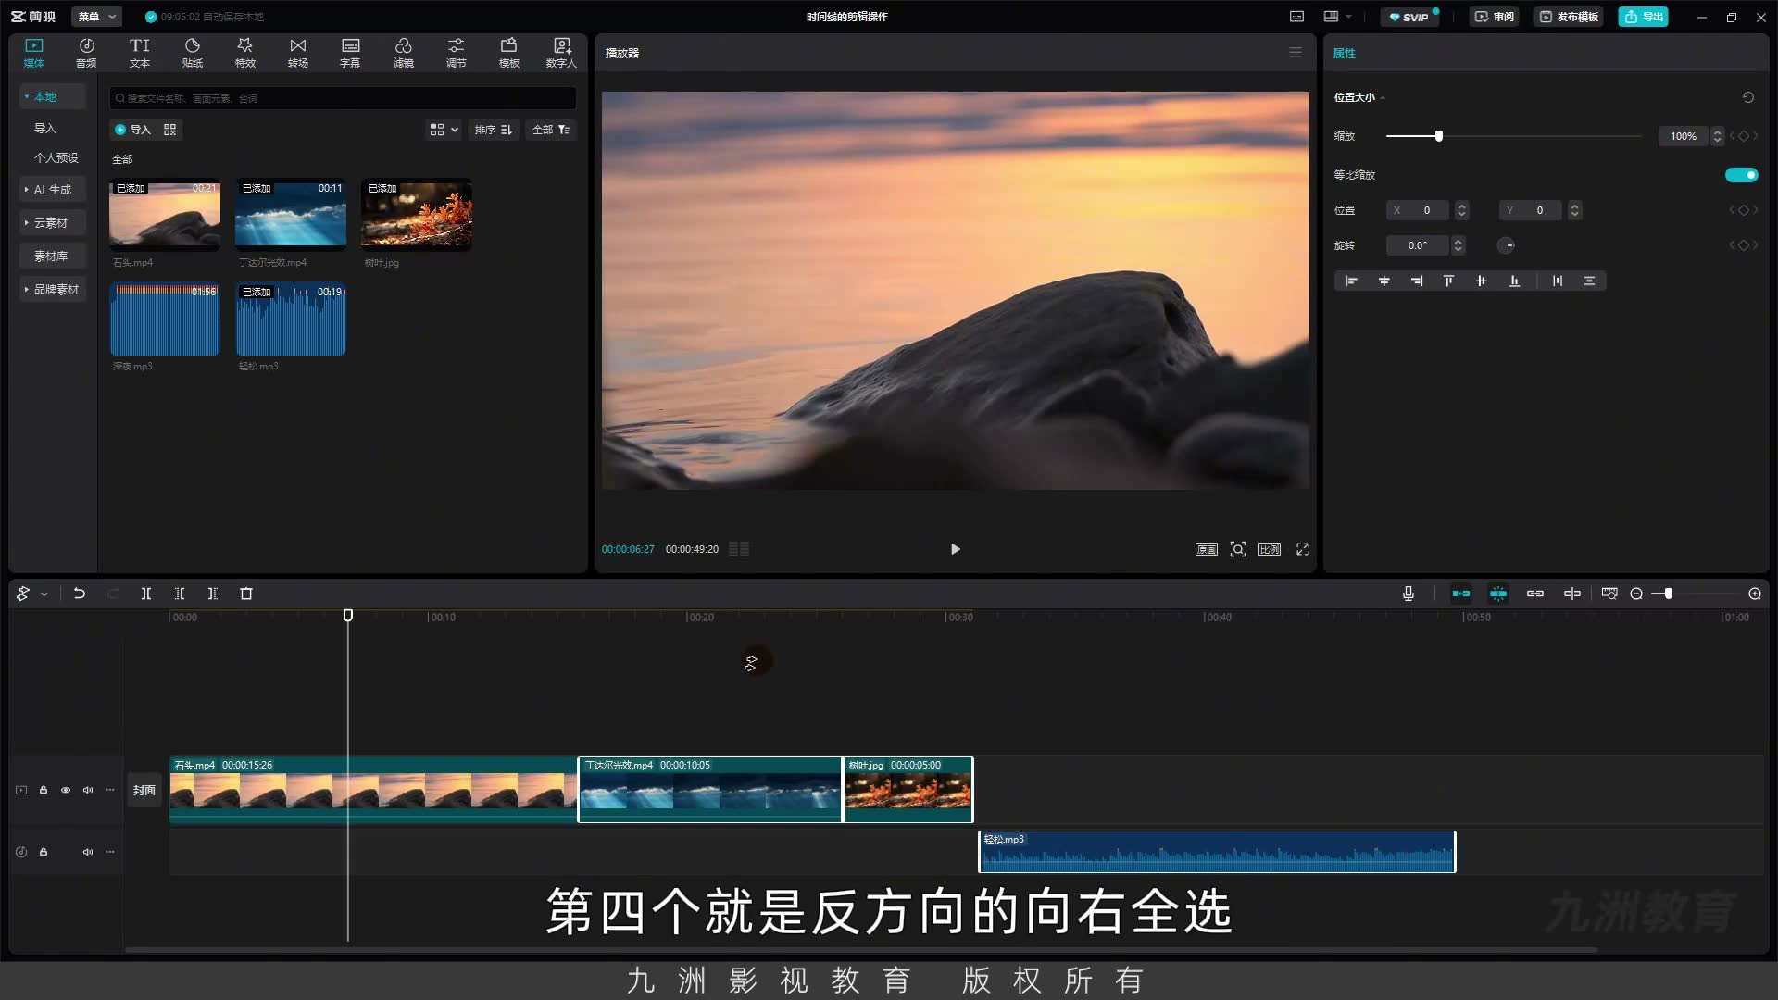The image size is (1778, 1000).
Task: Select the delete-right trim tool
Action: pyautogui.click(x=213, y=594)
